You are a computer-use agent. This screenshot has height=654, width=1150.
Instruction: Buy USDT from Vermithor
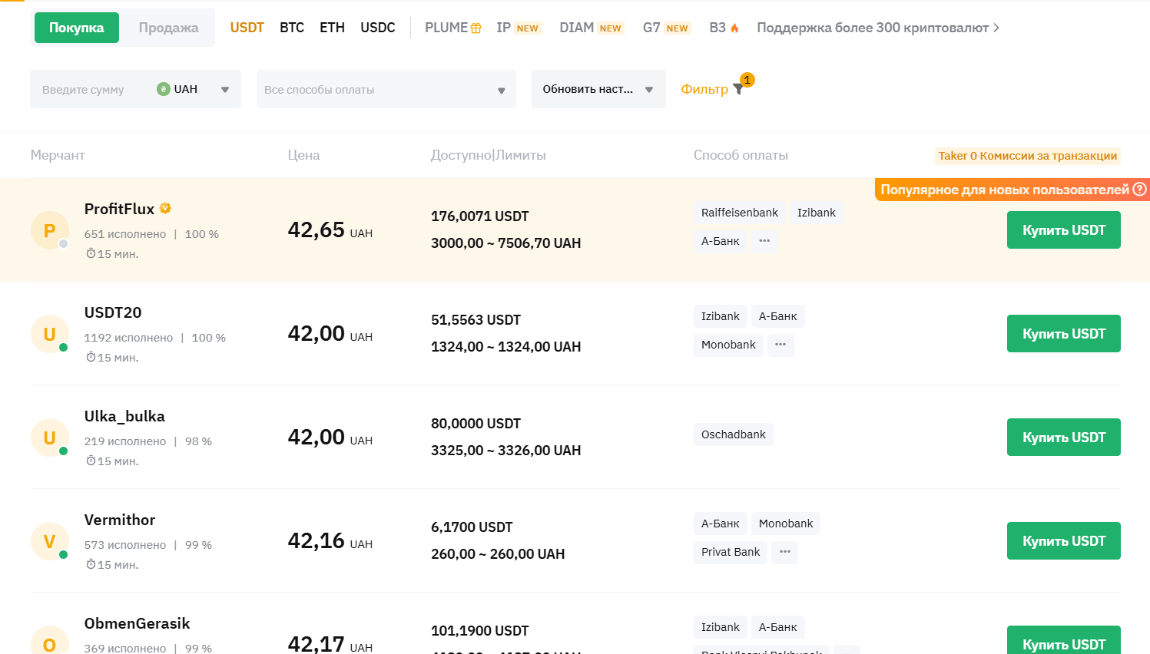pyautogui.click(x=1064, y=541)
